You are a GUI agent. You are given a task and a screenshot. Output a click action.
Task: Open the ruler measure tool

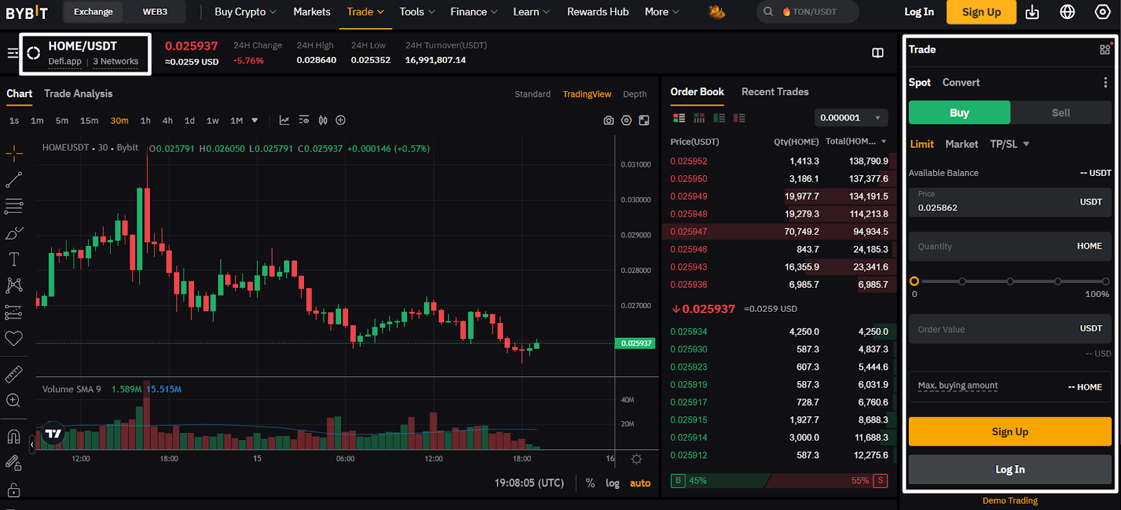tap(13, 374)
